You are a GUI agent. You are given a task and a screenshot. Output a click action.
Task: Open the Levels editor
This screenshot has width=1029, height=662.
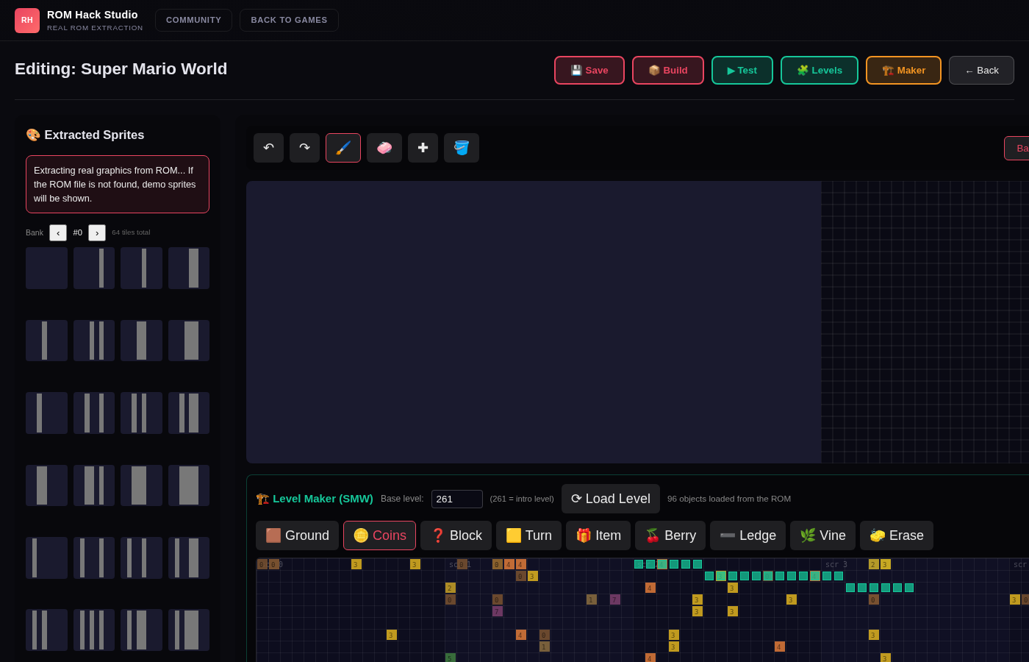tap(820, 71)
